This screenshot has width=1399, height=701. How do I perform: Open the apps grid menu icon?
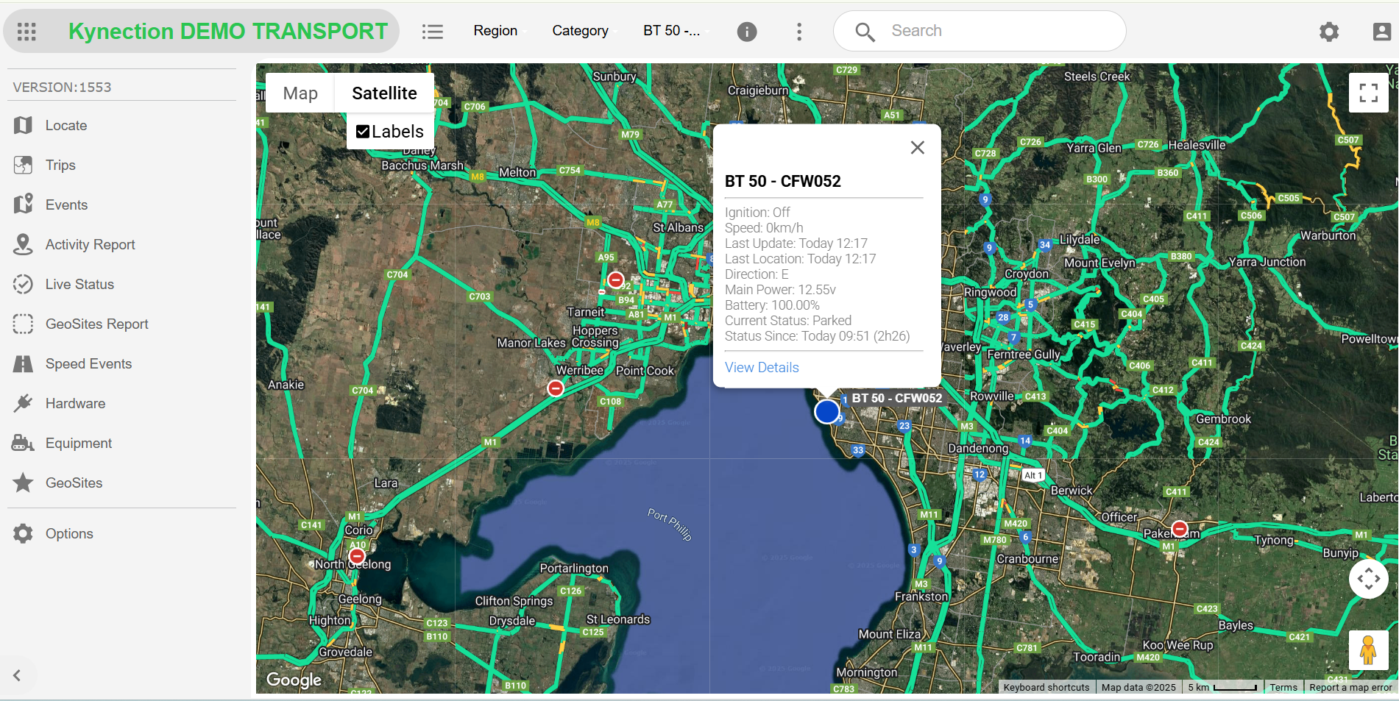pyautogui.click(x=26, y=32)
